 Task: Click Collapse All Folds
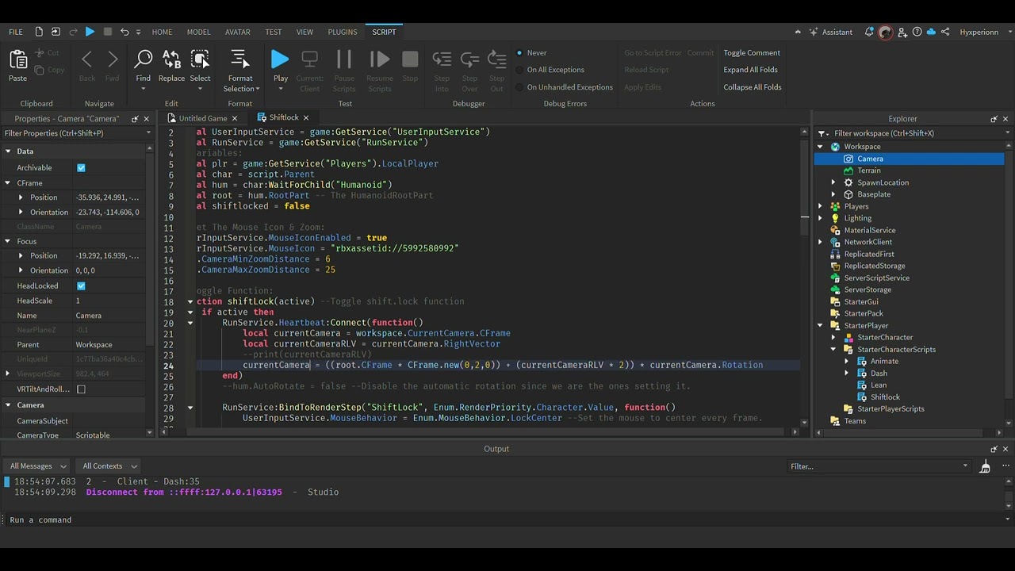point(753,87)
